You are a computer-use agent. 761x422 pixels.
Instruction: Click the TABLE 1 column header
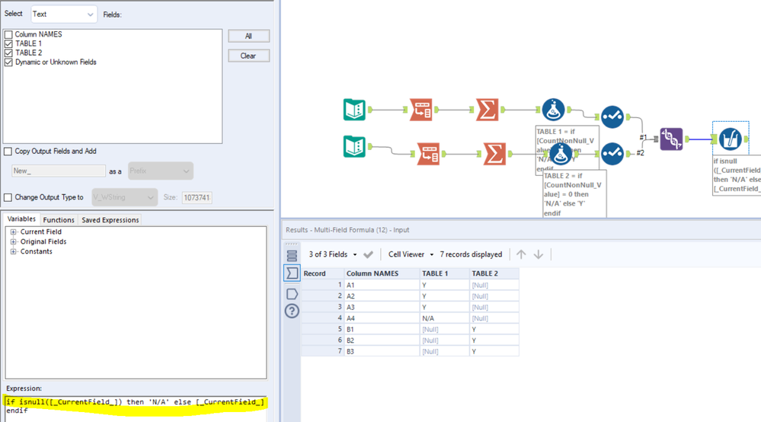point(445,273)
